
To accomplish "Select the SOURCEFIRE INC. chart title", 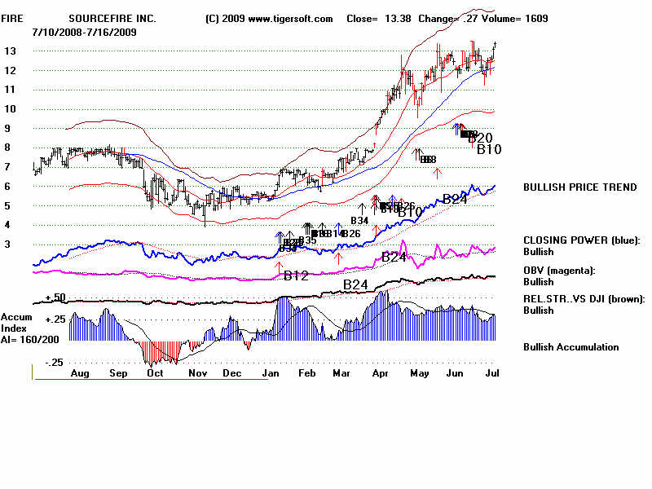I will (112, 19).
